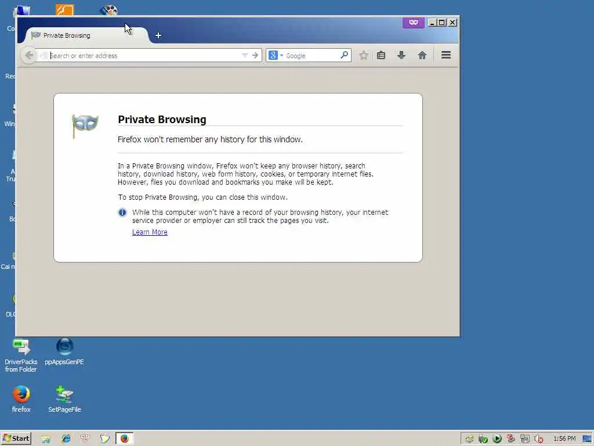Open the Downloads arrow button
This screenshot has height=446, width=594.
coord(401,55)
